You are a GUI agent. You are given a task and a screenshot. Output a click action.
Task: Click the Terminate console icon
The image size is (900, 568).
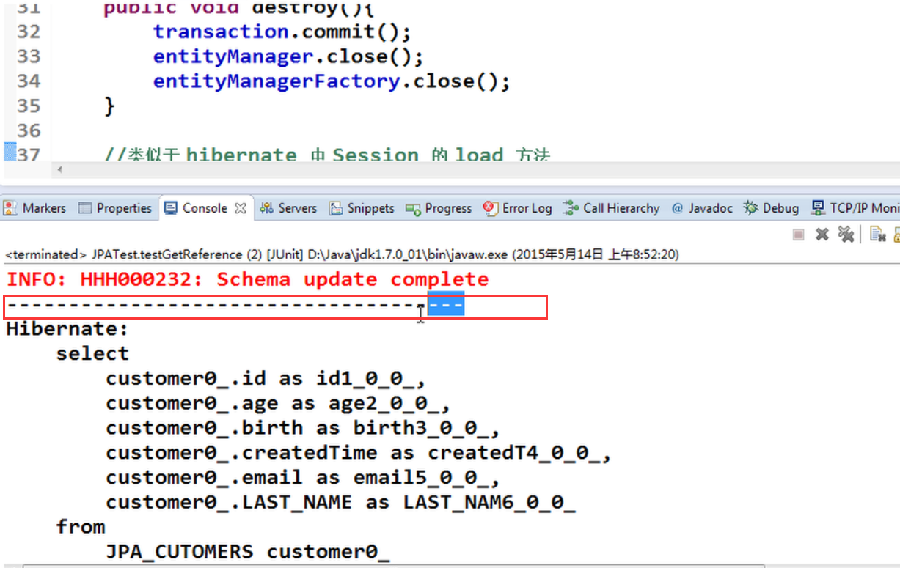(x=799, y=234)
